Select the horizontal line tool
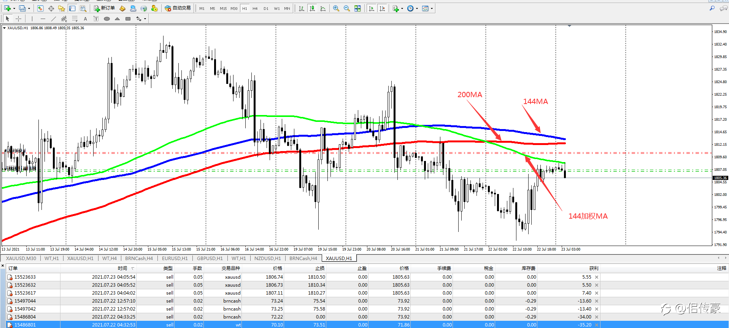729x328 pixels. click(43, 19)
